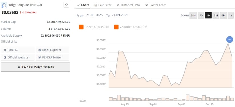Screen dimensions: 235x107
Task: Click the Pudgy Penguins logo icon
Action: (x=4, y=5)
